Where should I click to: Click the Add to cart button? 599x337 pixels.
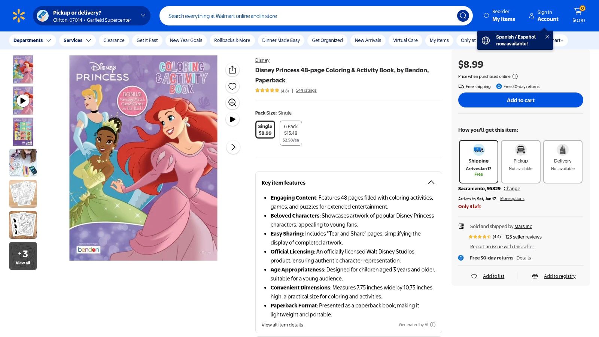(x=520, y=100)
